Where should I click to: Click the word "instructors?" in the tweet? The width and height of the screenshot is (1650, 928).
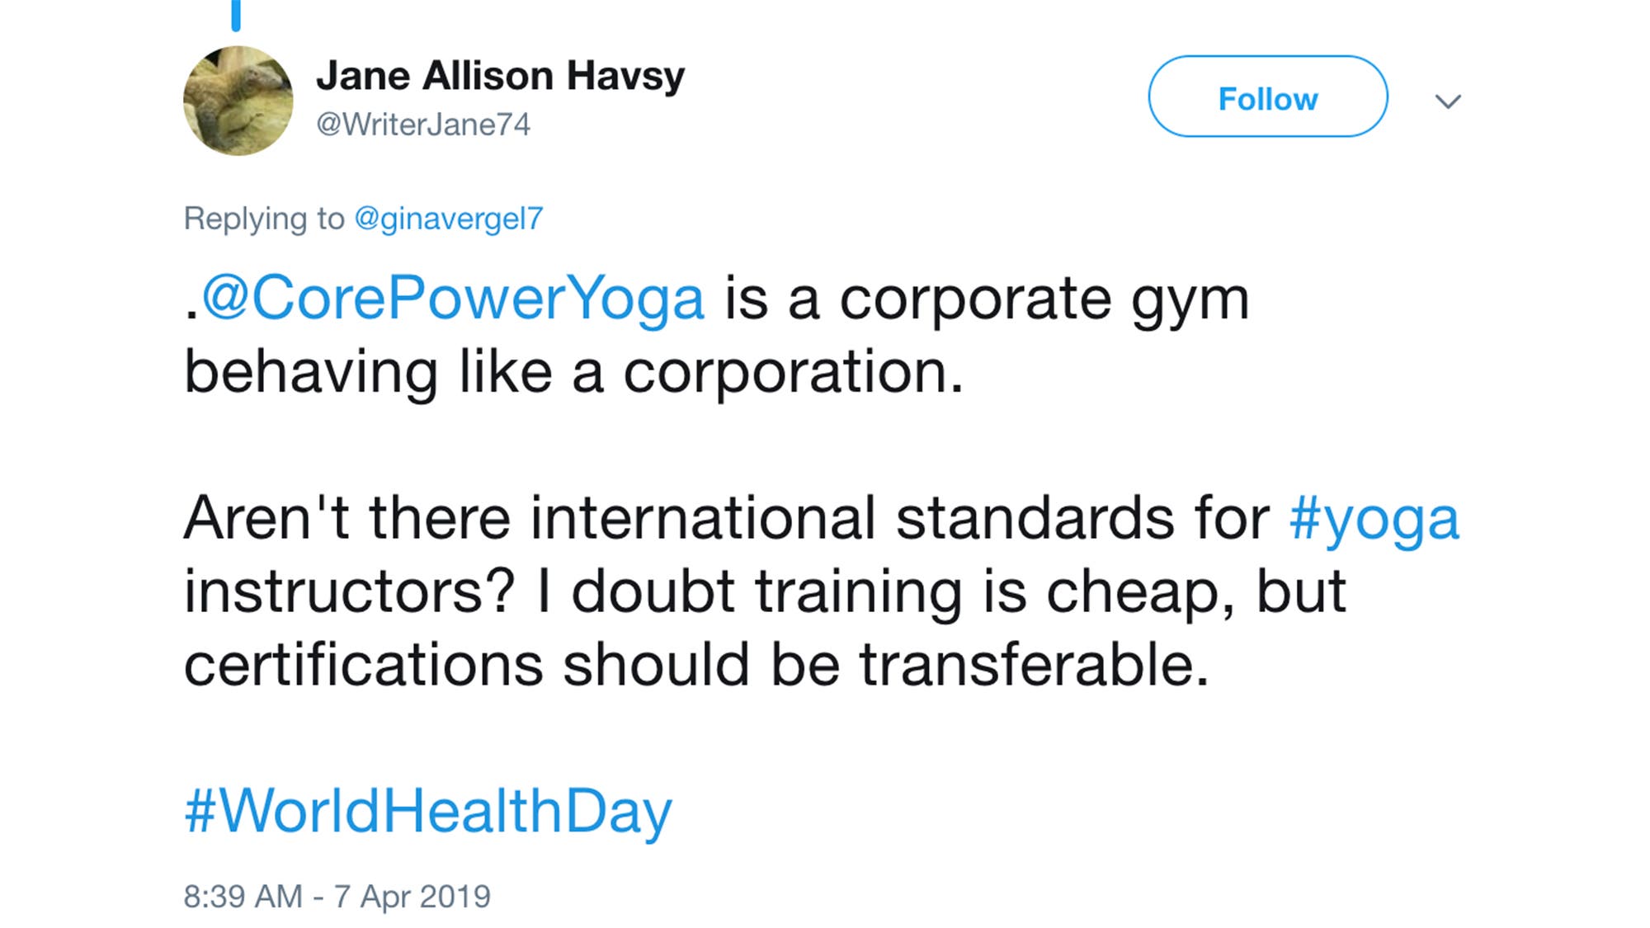click(349, 592)
